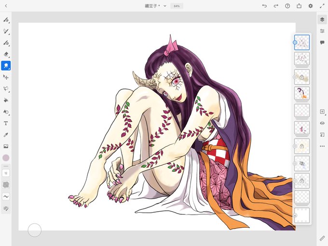Click the highlighted Smudge tool
This screenshot has width=328, height=246.
click(x=6, y=66)
